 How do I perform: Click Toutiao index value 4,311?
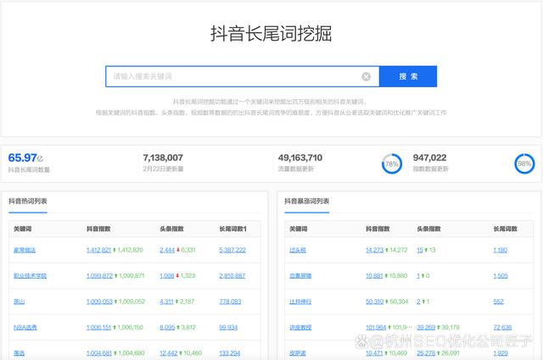(166, 302)
